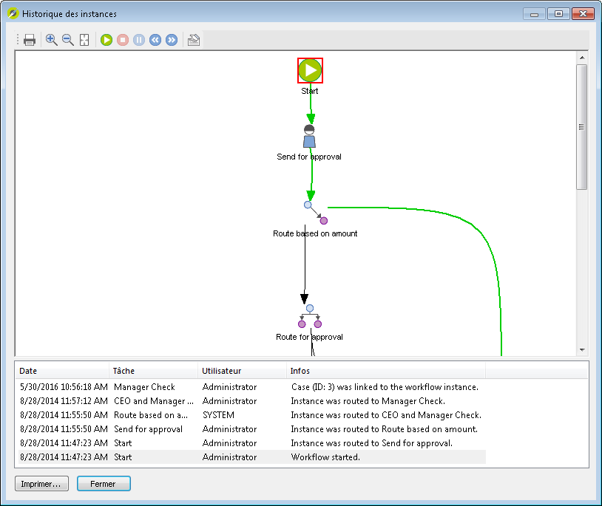Close dialog with the Fermer button
Screen dimensions: 602x506
[104, 484]
